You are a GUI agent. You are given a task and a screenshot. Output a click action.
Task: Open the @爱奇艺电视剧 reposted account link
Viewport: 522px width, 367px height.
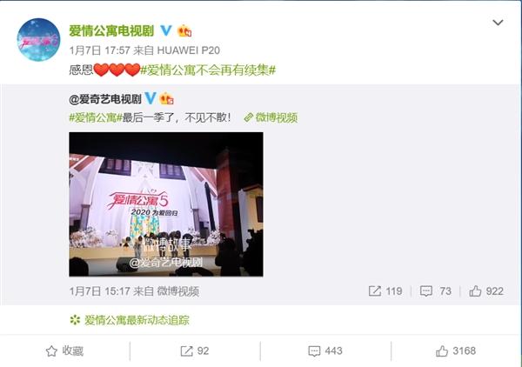[x=105, y=99]
